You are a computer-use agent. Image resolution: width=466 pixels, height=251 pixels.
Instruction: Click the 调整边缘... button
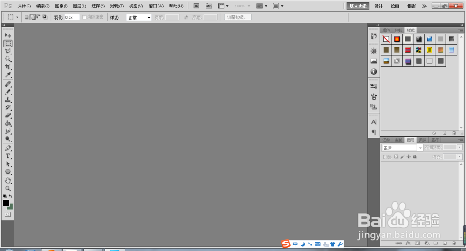(238, 17)
